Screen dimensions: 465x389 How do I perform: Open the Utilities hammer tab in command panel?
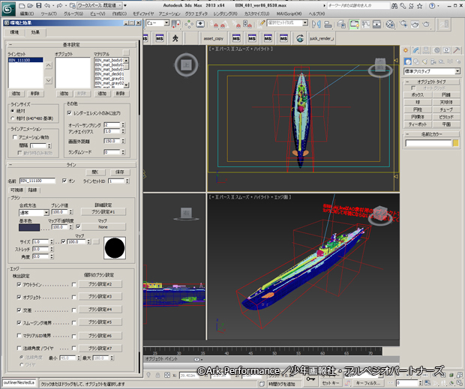point(457,50)
